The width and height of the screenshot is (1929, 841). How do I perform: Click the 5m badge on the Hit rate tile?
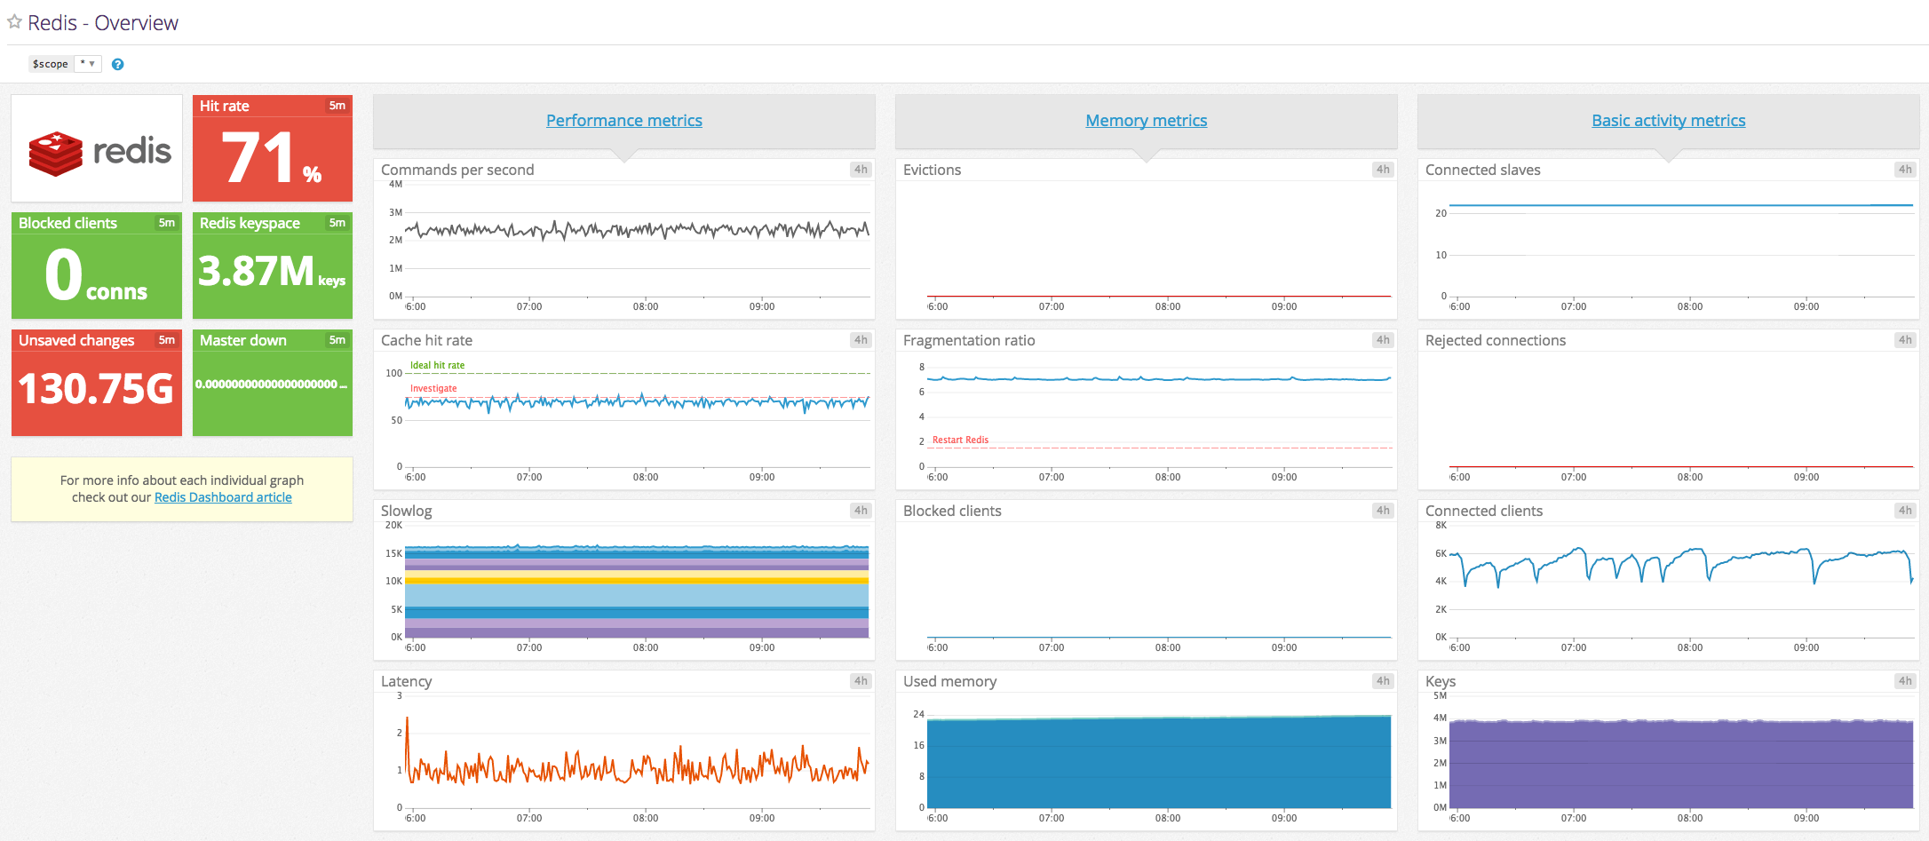pos(337,105)
